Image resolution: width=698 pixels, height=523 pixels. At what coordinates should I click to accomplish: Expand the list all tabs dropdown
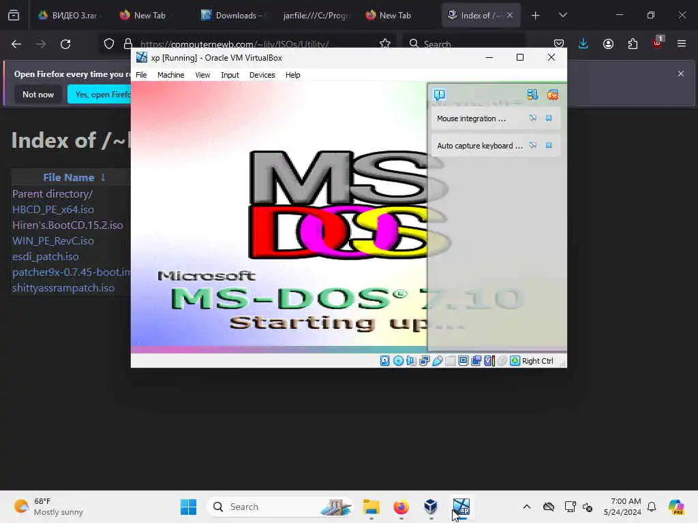(562, 15)
